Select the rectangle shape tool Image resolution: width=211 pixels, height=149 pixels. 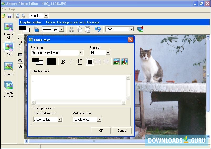click(x=20, y=55)
